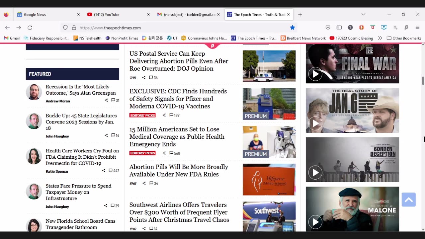Viewport: 425px width, 239px height.
Task: Open 'EXCLUSIVE: CDC Finds Hundreds of Safety Signals' article
Action: click(x=178, y=99)
